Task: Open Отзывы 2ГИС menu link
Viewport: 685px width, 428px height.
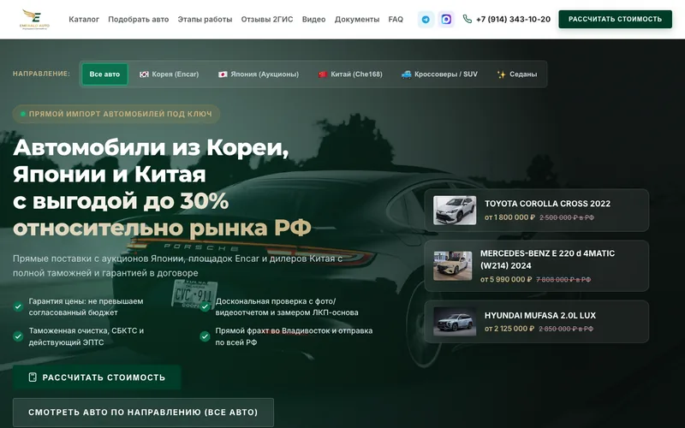Action: point(267,19)
